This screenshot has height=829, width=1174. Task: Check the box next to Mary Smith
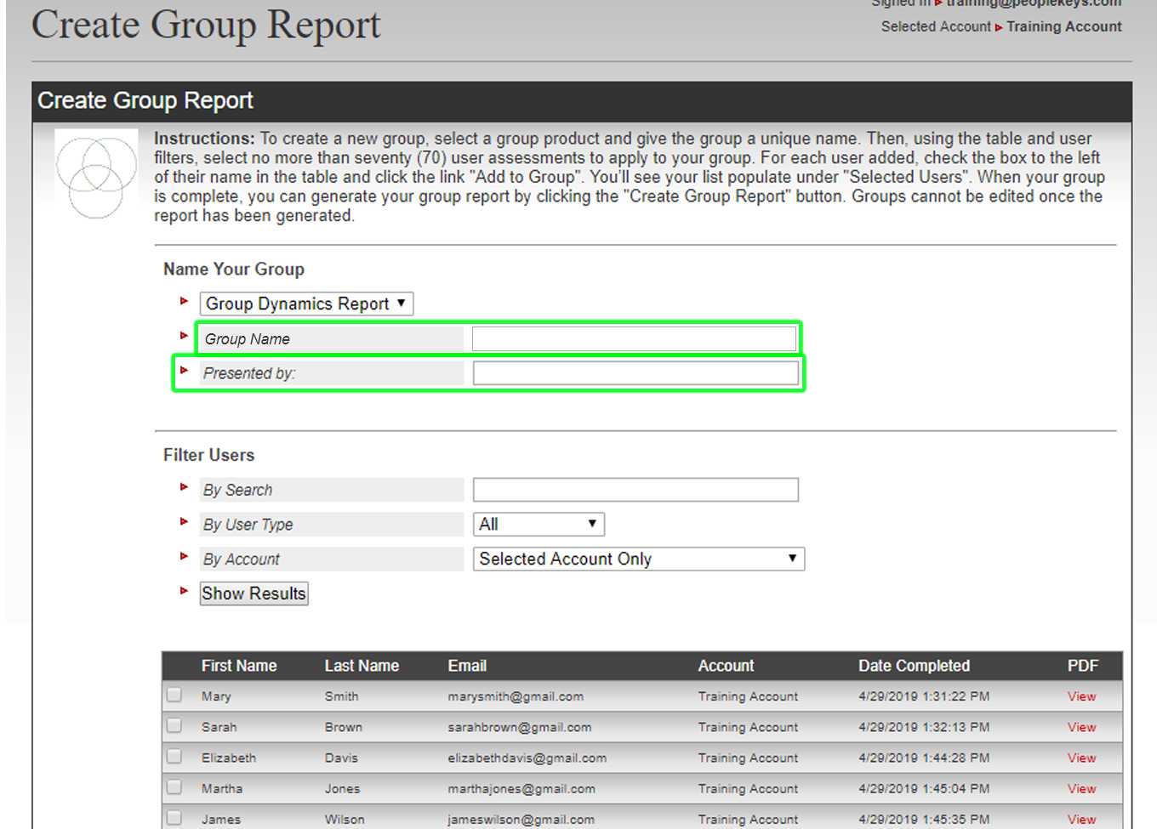click(x=174, y=695)
